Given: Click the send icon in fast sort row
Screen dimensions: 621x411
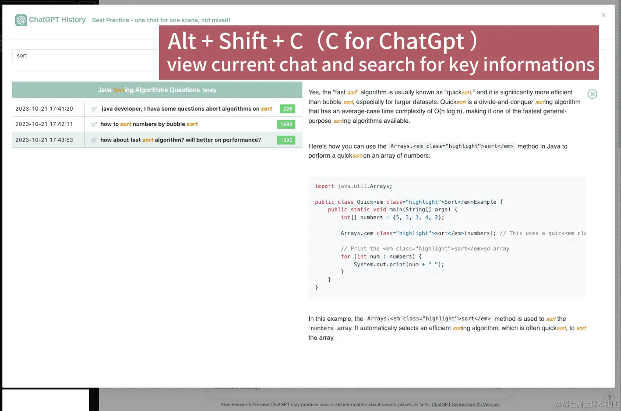Looking at the screenshot, I should coord(94,140).
